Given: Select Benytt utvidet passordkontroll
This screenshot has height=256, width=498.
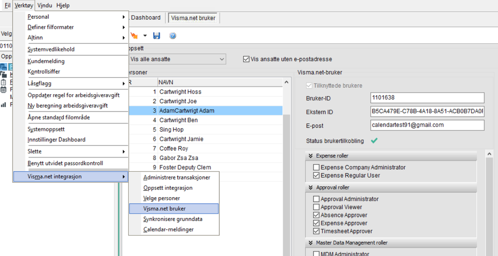Looking at the screenshot, I should click(x=70, y=163).
